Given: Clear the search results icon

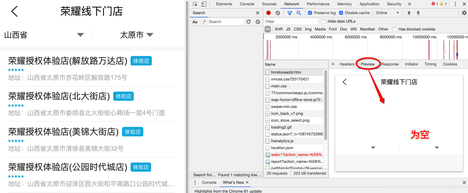Looking at the screenshot, I should pos(258,22).
